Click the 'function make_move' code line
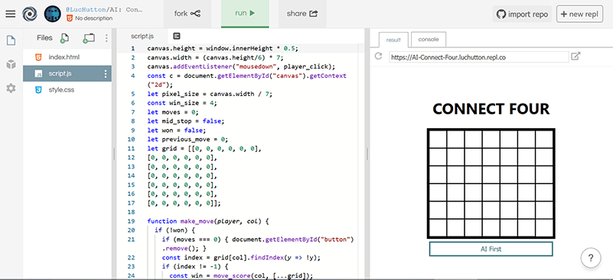 208,221
